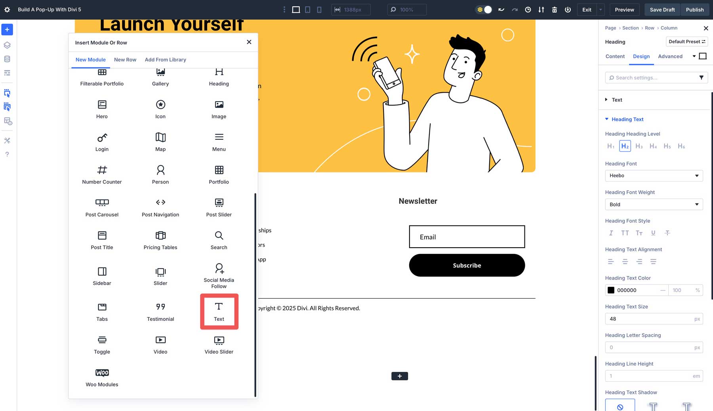Open the Advanced settings tab
Image resolution: width=713 pixels, height=411 pixels.
click(670, 57)
